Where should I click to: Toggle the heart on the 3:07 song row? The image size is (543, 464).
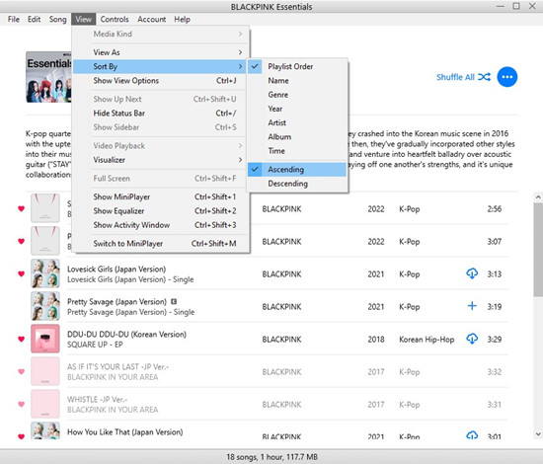21,241
